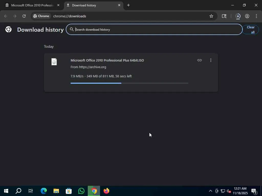Open the Google Lens search icon in toolbar
Viewport: 262px width, 196px height.
pyautogui.click(x=224, y=16)
